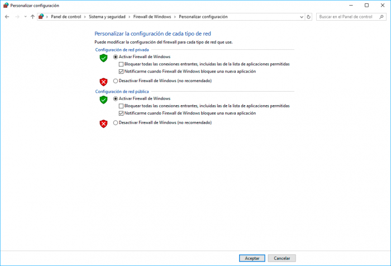This screenshot has width=391, height=266.
Task: Check Bloquear todas las conexiones for public network
Action: [204, 106]
